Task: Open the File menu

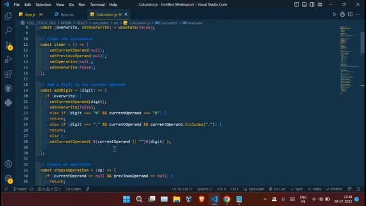Action: [17, 5]
